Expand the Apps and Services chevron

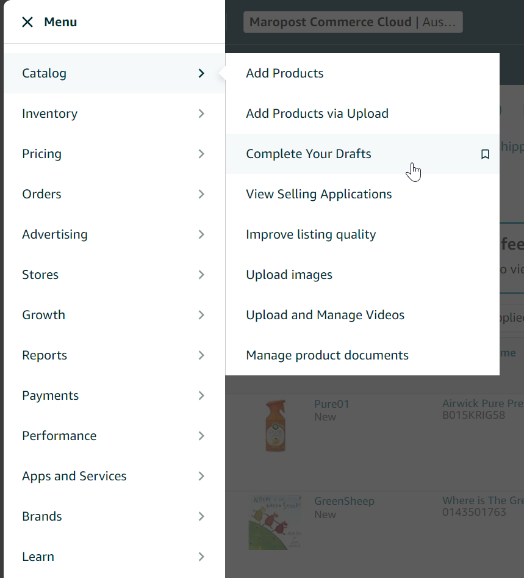201,476
